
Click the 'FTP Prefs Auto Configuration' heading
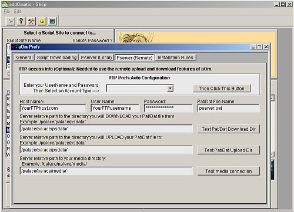[x=139, y=78]
